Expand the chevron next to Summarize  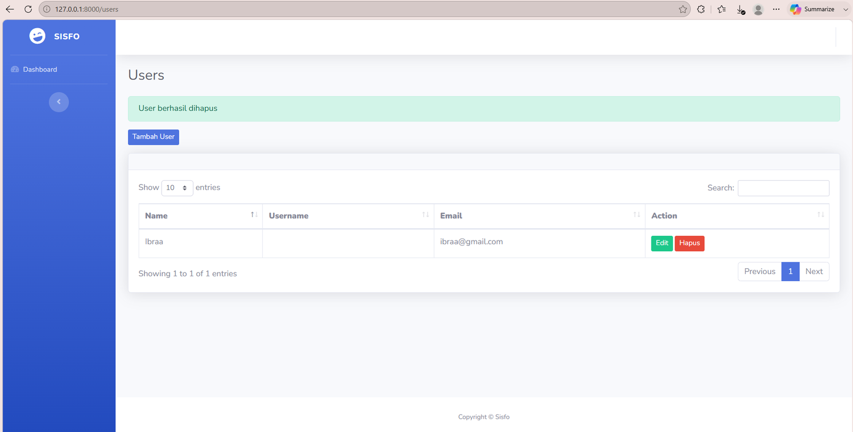tap(846, 9)
